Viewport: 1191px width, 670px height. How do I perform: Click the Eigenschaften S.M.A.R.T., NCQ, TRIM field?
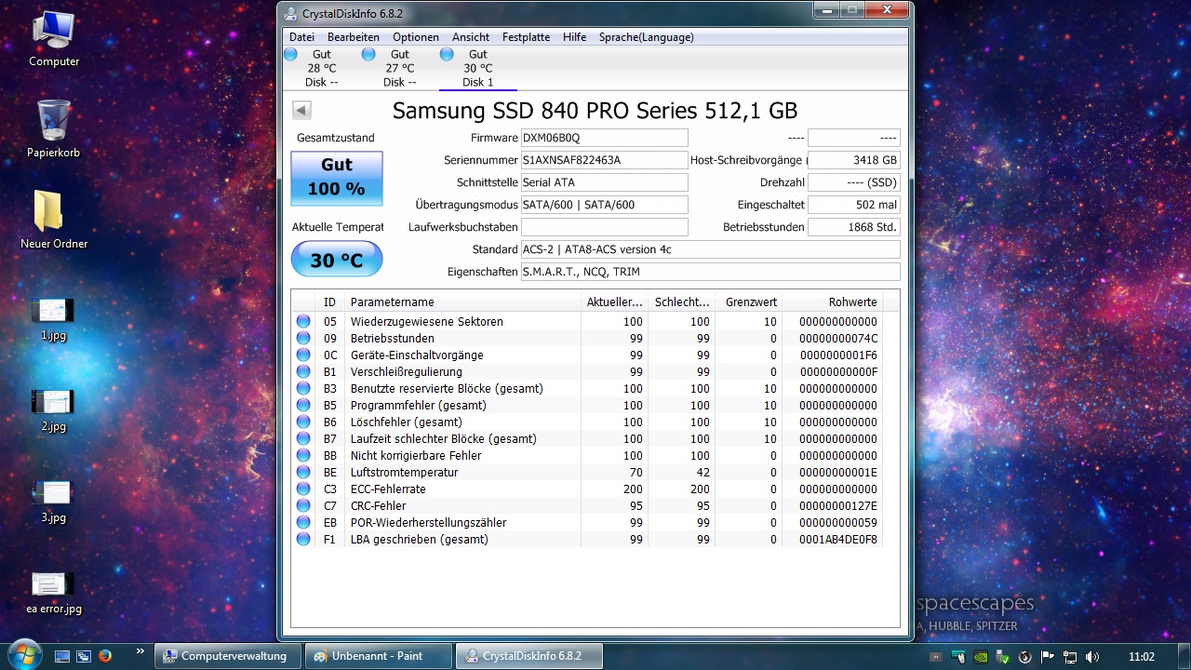(710, 272)
